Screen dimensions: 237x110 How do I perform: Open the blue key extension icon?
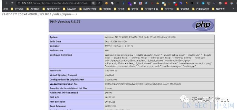coord(123,3)
